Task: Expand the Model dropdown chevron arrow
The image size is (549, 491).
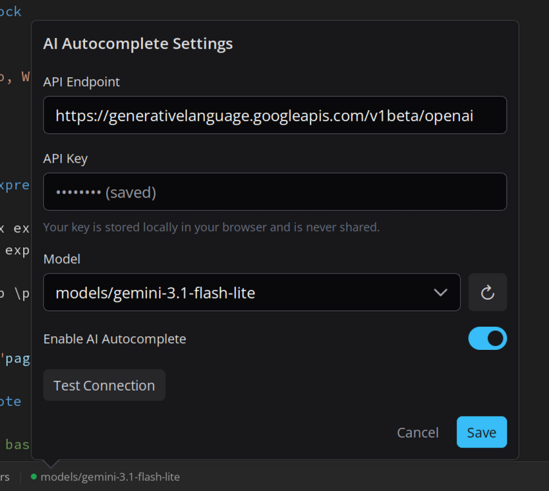Action: (x=440, y=293)
